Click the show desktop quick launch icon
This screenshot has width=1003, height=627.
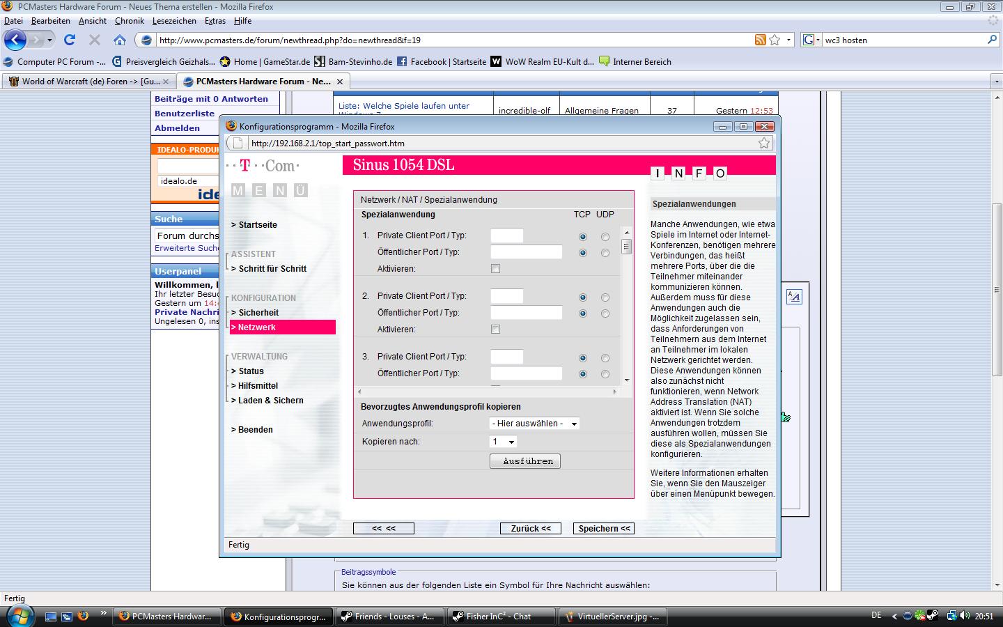point(50,617)
